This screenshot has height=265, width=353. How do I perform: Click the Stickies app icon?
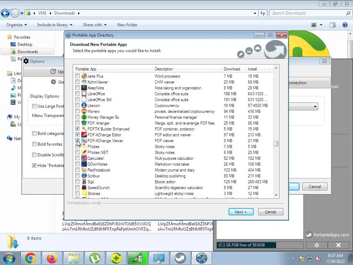point(84,193)
